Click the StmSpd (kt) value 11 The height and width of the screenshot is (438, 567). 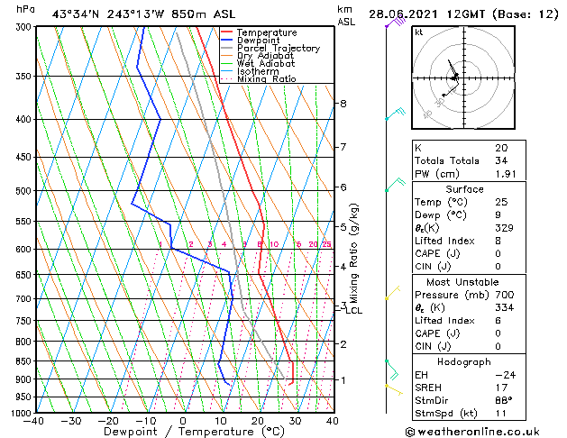click(x=501, y=414)
